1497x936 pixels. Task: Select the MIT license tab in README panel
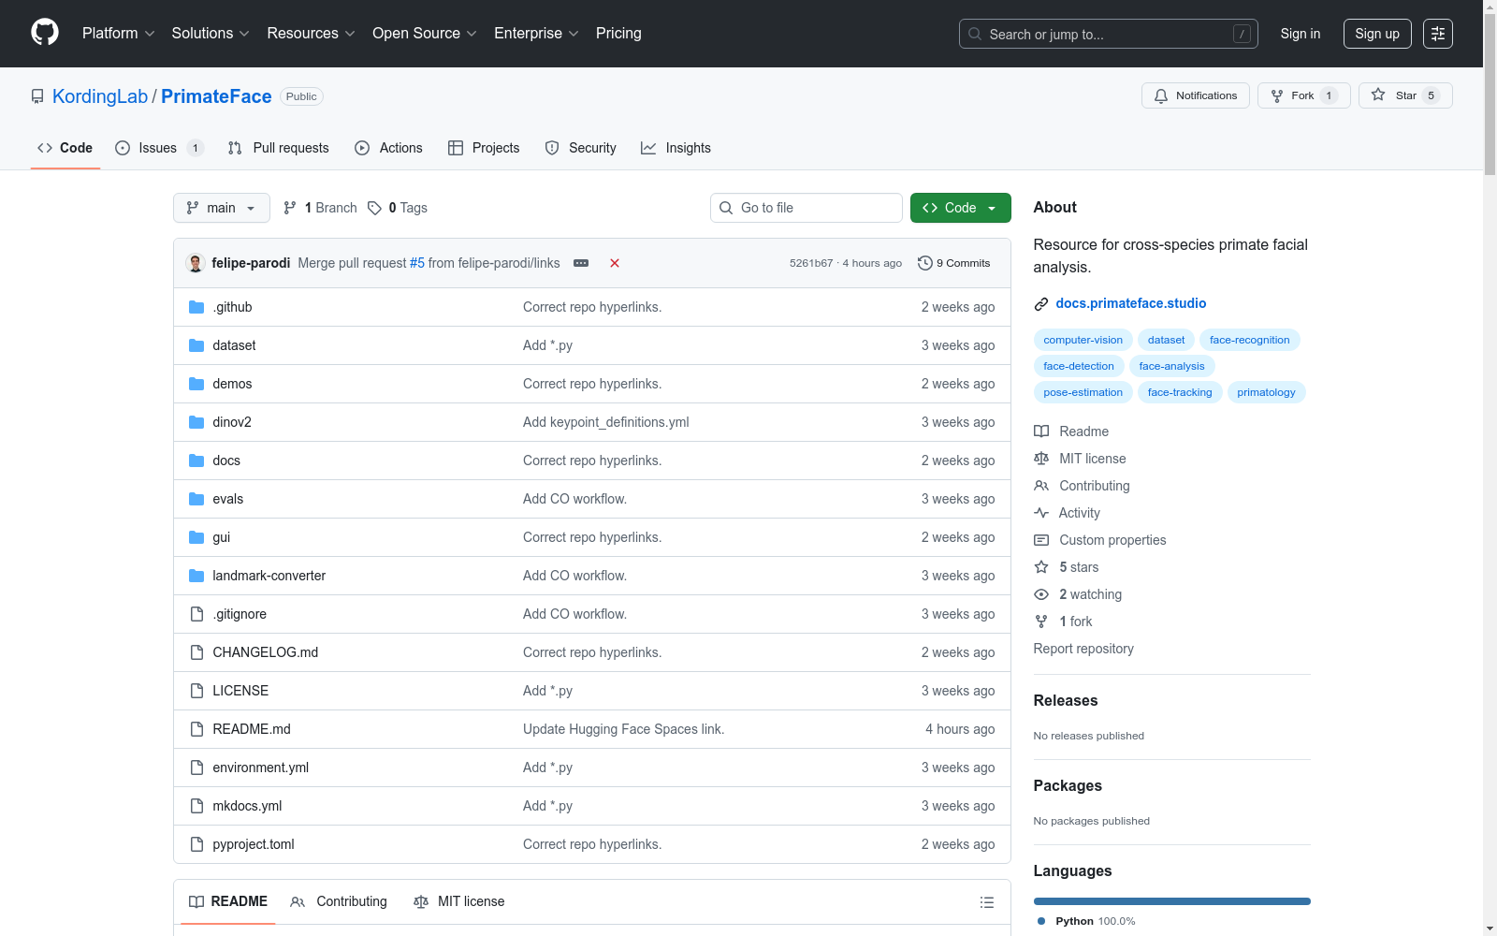pyautogui.click(x=458, y=901)
